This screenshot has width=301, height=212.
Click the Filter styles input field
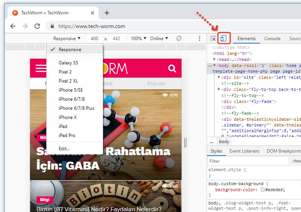pos(247,161)
